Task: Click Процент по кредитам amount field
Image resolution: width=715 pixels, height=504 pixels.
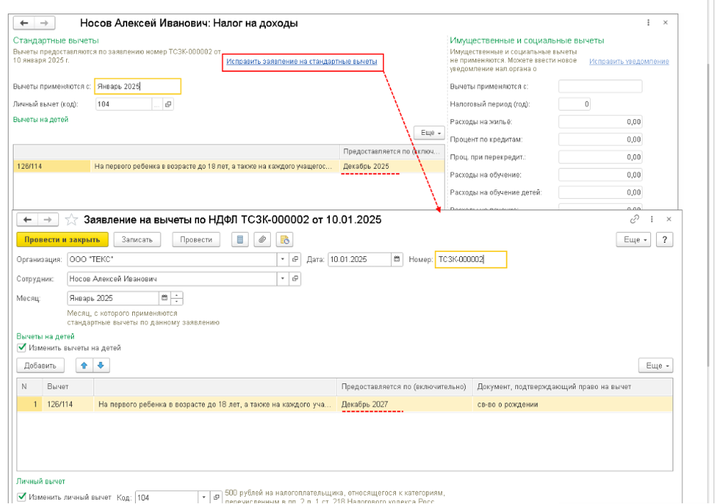Action: (x=600, y=140)
